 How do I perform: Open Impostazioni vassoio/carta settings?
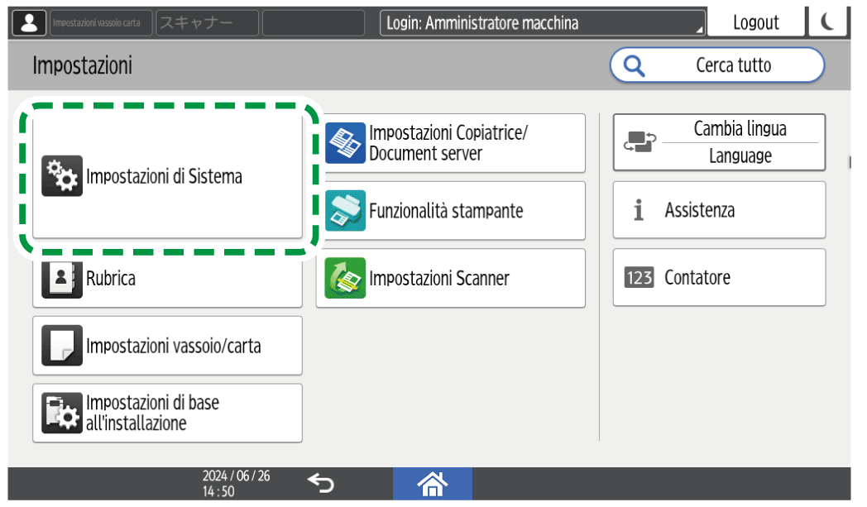click(168, 346)
